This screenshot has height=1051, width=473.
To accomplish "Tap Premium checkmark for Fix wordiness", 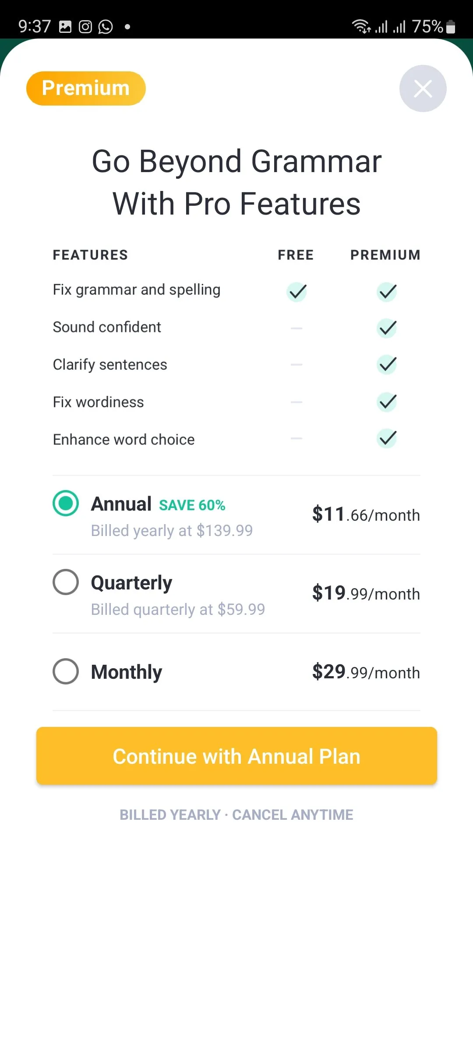I will click(387, 402).
